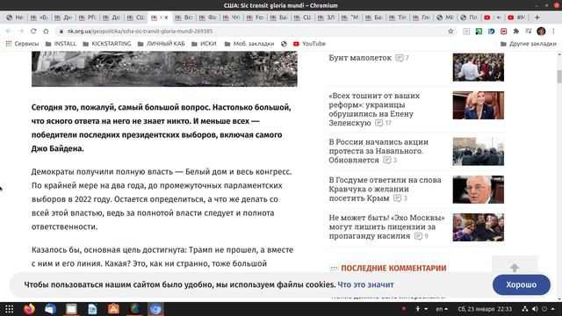The height and width of the screenshot is (316, 562).
Task: Open the Chromium three-dot menu
Action: [553, 32]
